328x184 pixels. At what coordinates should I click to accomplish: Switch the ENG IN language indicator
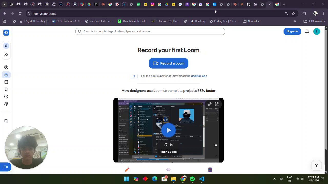coord(290,179)
